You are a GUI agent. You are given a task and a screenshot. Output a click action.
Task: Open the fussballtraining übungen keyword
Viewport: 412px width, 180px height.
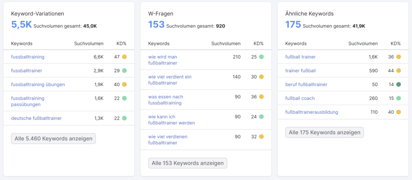38,85
